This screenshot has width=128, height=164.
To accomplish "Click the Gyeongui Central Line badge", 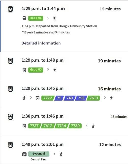I will (39, 154).
